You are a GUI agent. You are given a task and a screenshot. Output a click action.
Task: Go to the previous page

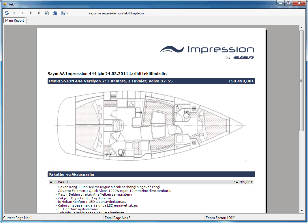click(x=22, y=13)
